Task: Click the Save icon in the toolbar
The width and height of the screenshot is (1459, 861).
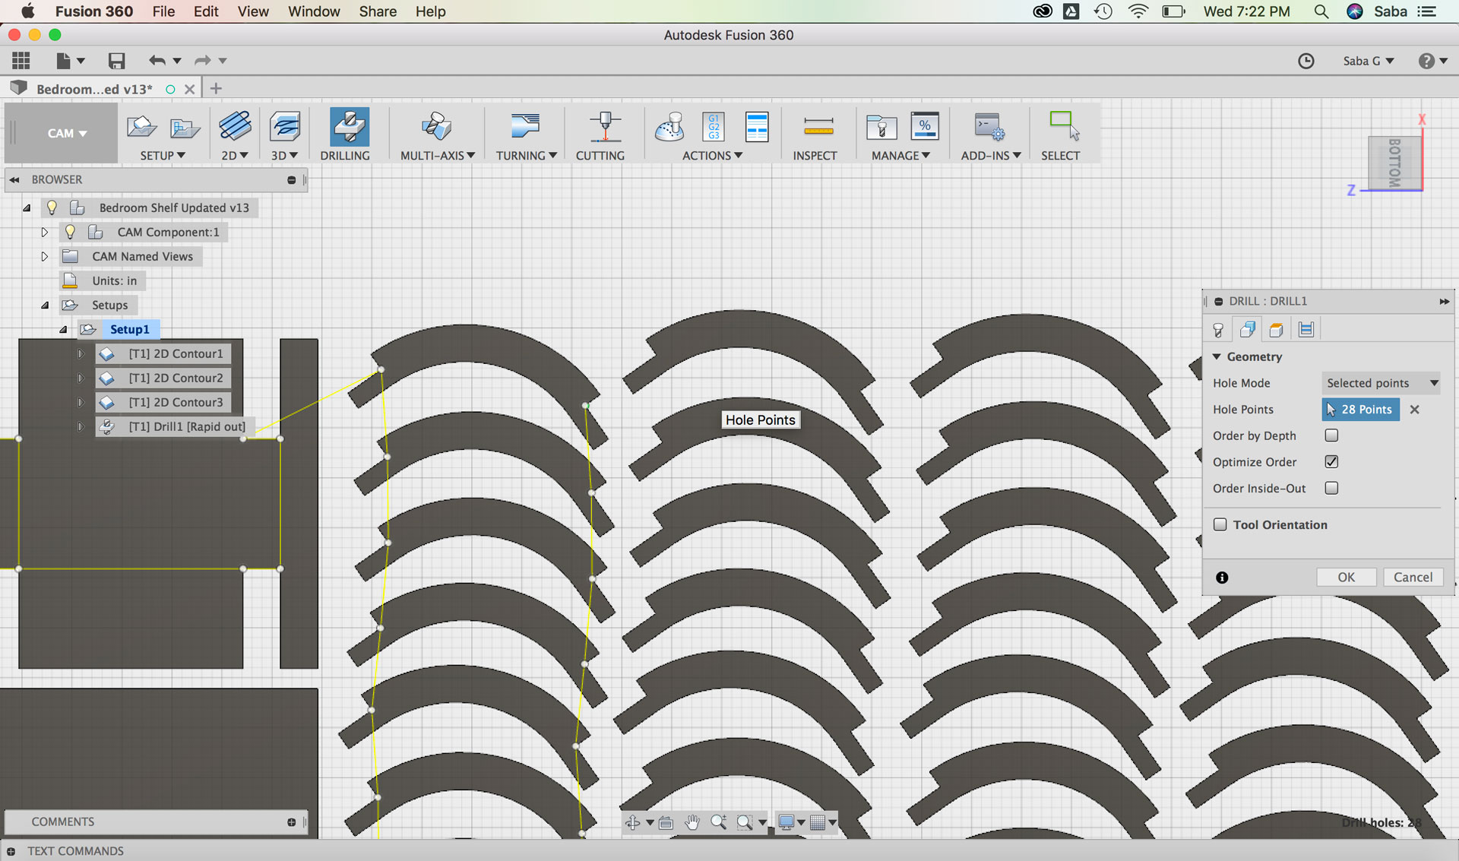Action: 116,61
